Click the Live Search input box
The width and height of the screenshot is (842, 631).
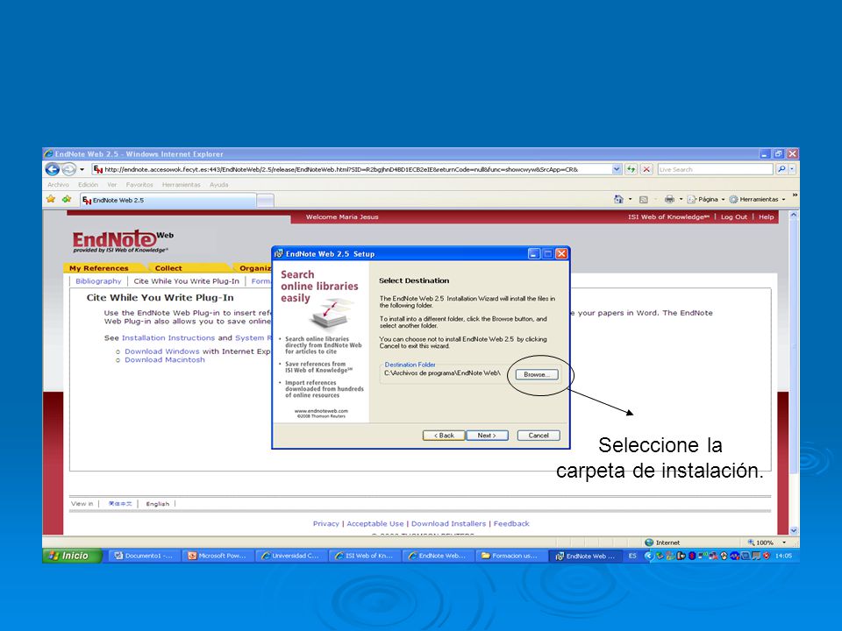point(715,169)
